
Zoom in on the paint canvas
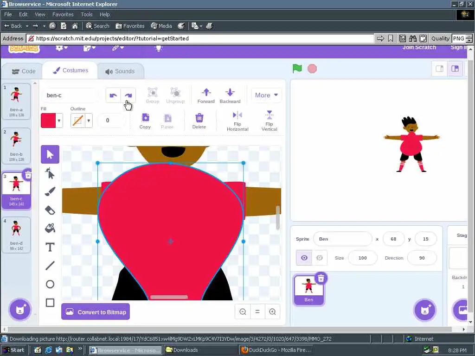[272, 311]
